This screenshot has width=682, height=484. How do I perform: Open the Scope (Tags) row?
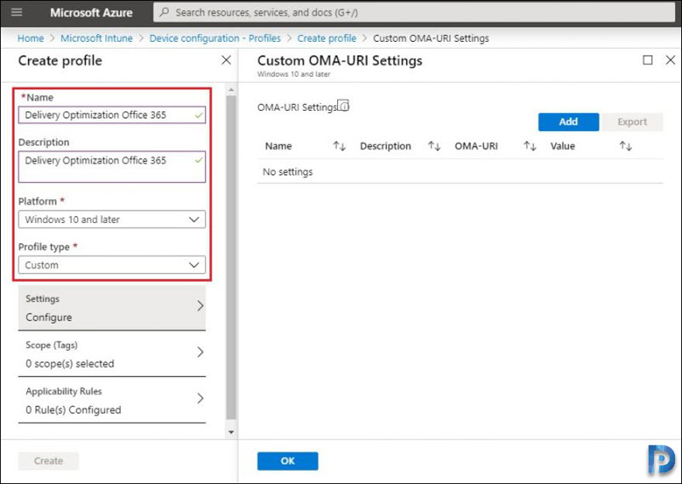[x=112, y=354]
